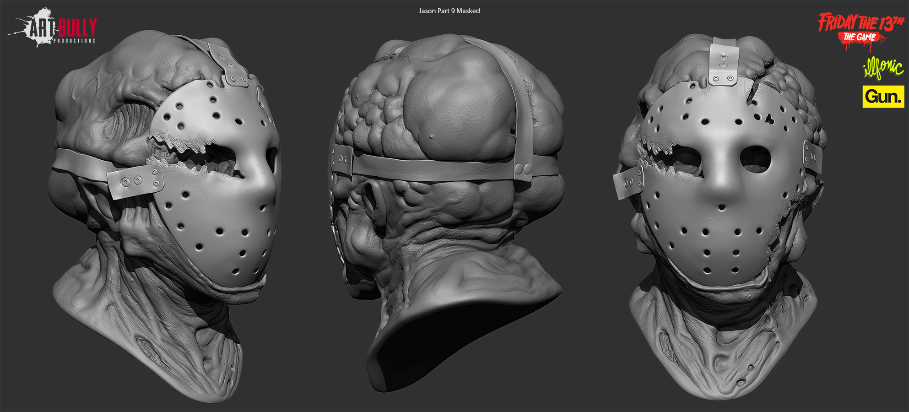
Task: Click the green Illfonic logo
Action: coord(883,68)
